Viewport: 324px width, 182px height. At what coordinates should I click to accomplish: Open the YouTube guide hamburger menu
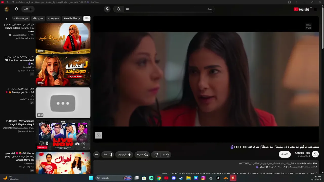315,9
